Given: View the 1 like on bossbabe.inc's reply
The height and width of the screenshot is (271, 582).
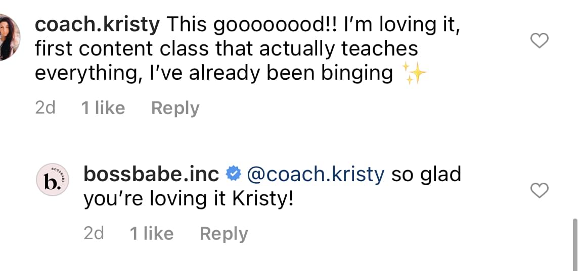Looking at the screenshot, I should click(151, 234).
